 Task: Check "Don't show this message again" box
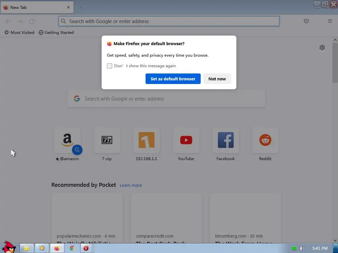(110, 66)
